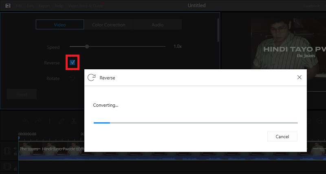Click the scissors Split icon

pos(74,121)
